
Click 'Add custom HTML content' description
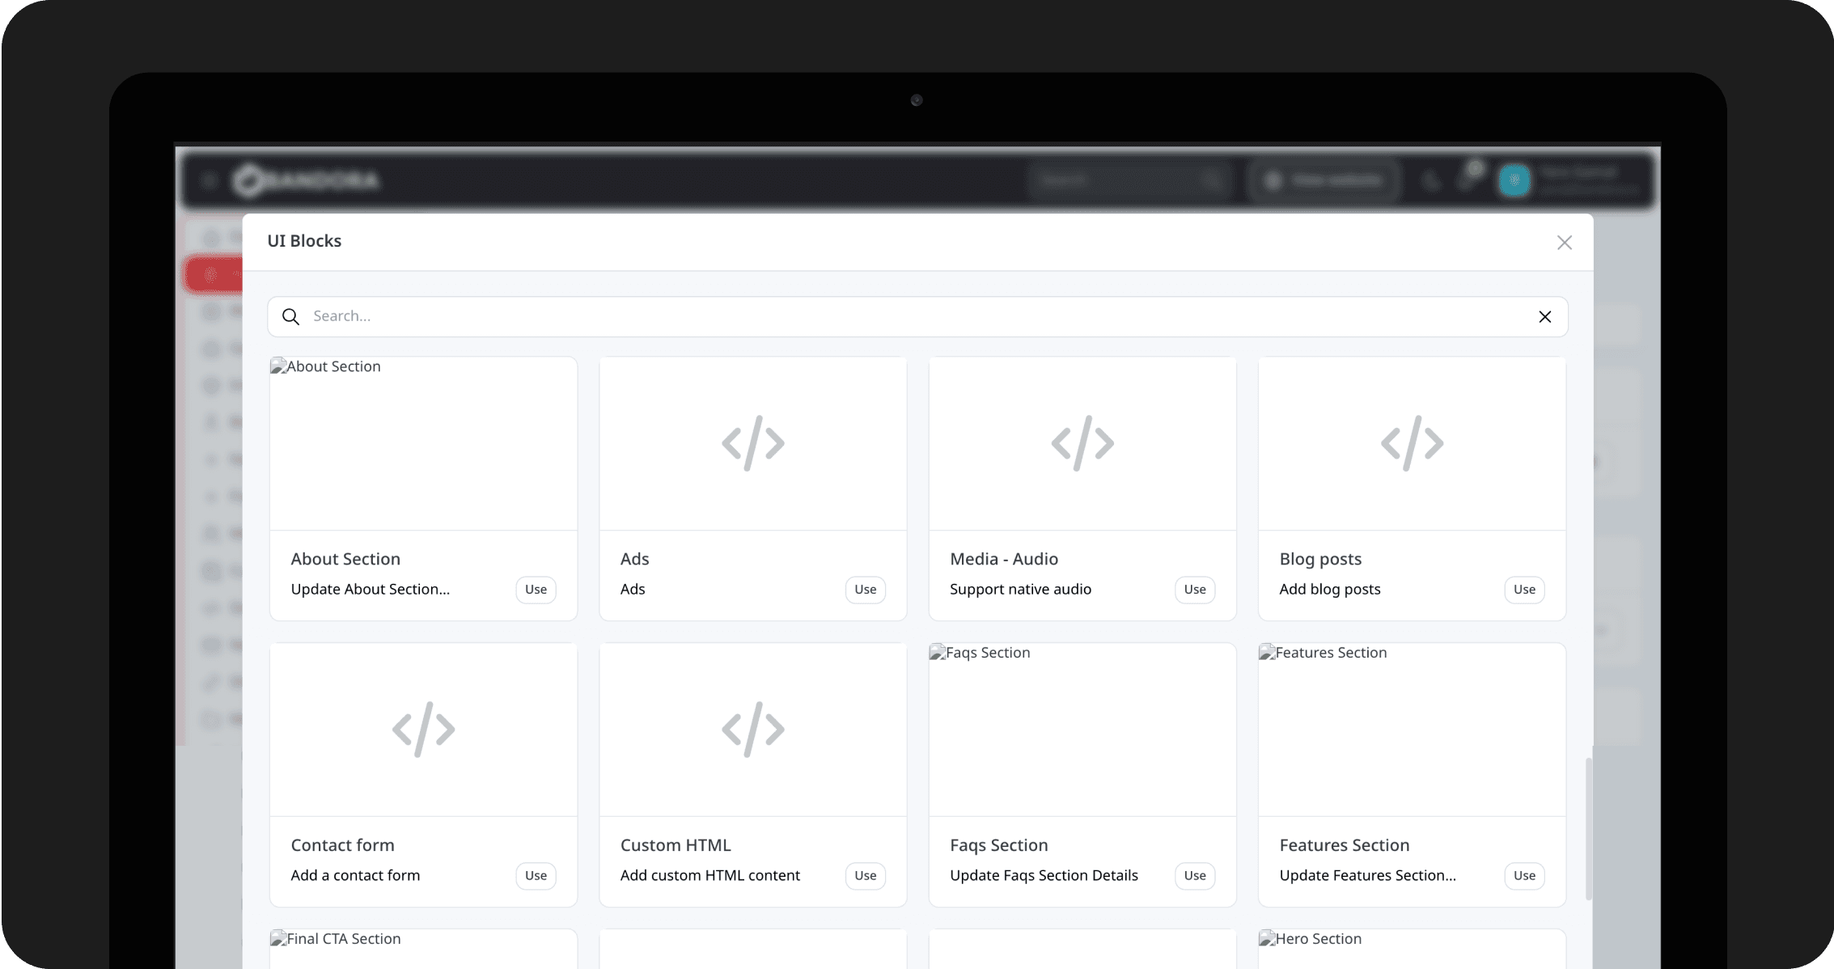(709, 875)
